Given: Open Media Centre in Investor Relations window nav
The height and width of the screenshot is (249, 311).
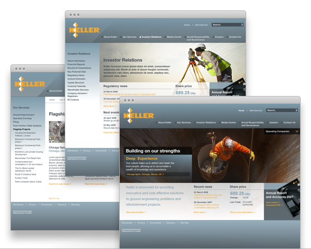Looking at the screenshot, I should (x=174, y=37).
